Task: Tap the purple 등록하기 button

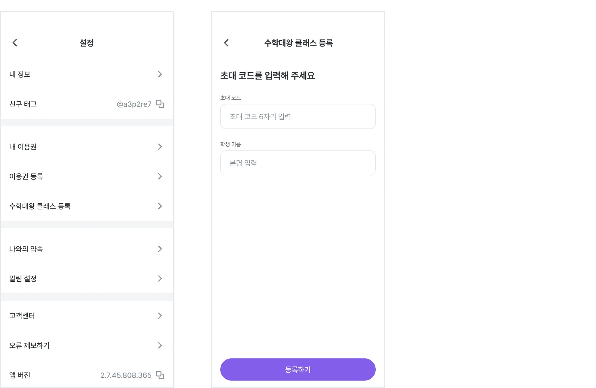Action: coord(298,369)
